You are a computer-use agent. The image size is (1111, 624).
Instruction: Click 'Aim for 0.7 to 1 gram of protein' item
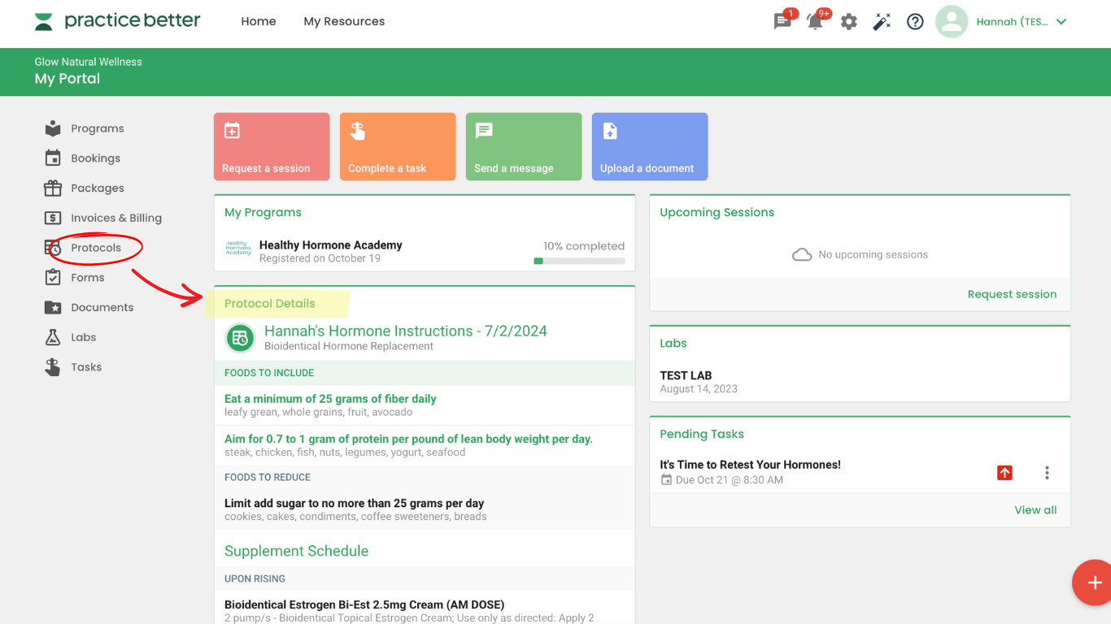pos(408,439)
